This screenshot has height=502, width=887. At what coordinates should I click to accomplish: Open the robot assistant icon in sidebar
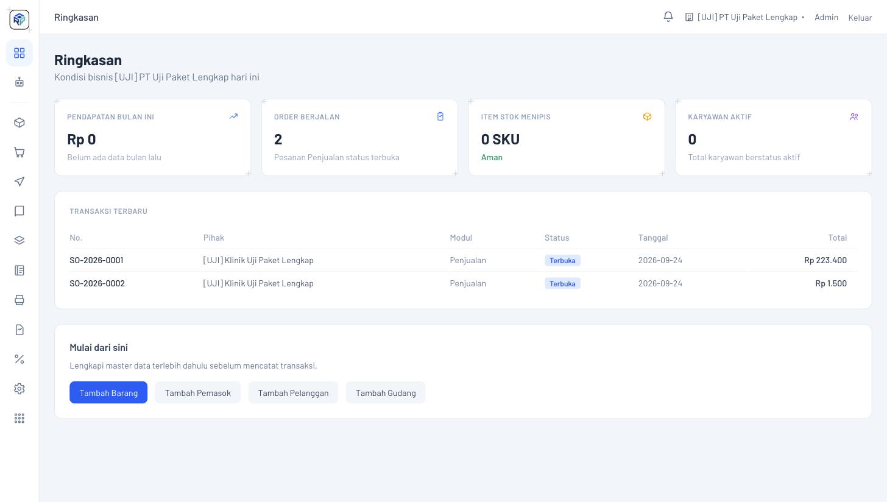19,82
